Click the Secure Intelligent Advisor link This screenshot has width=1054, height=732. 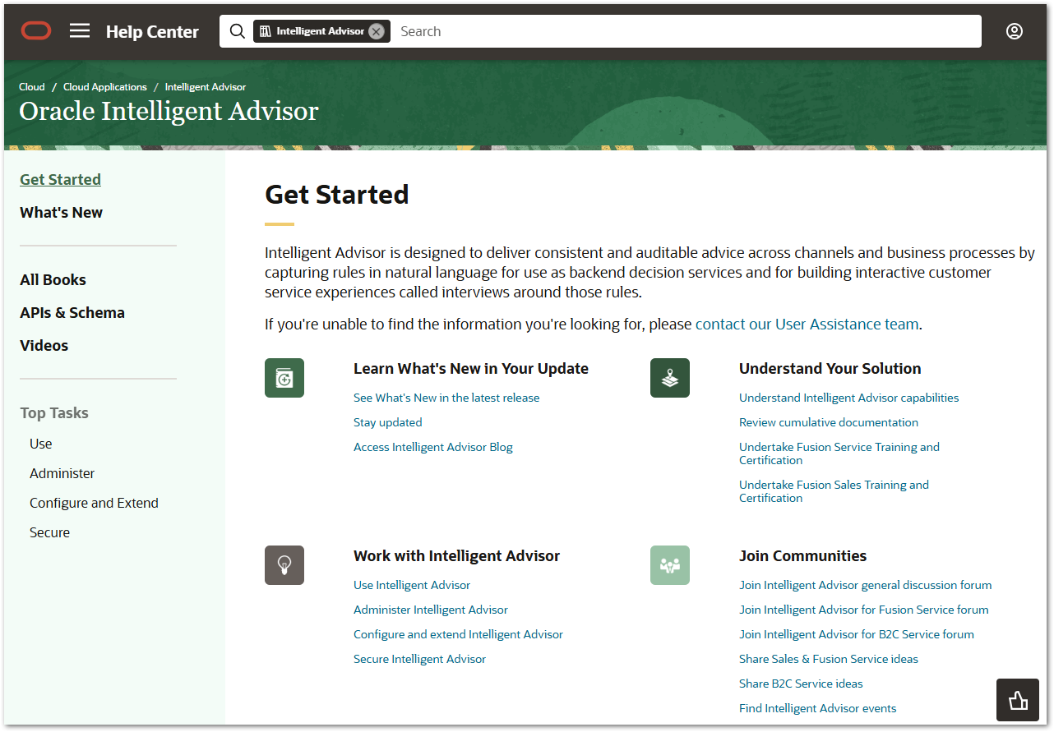click(x=420, y=659)
